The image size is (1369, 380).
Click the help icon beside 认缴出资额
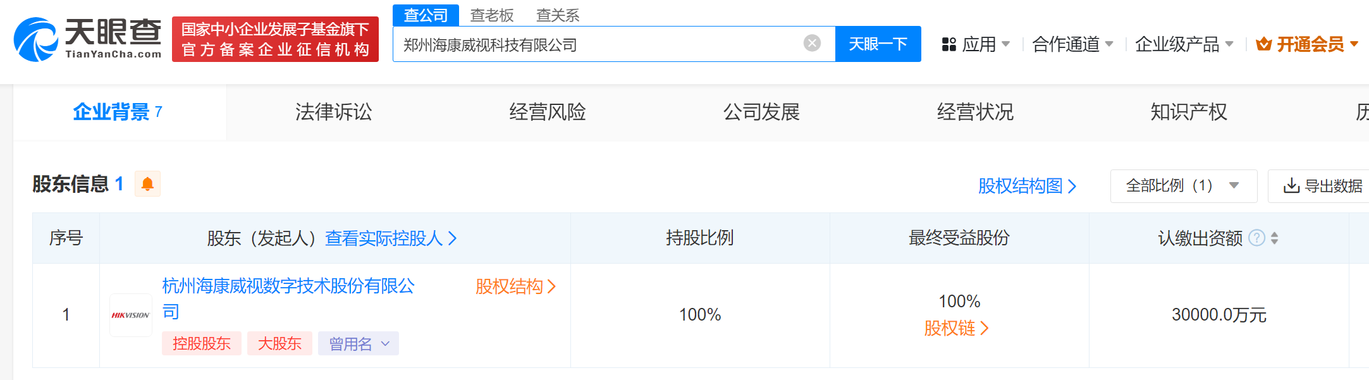pos(1256,238)
